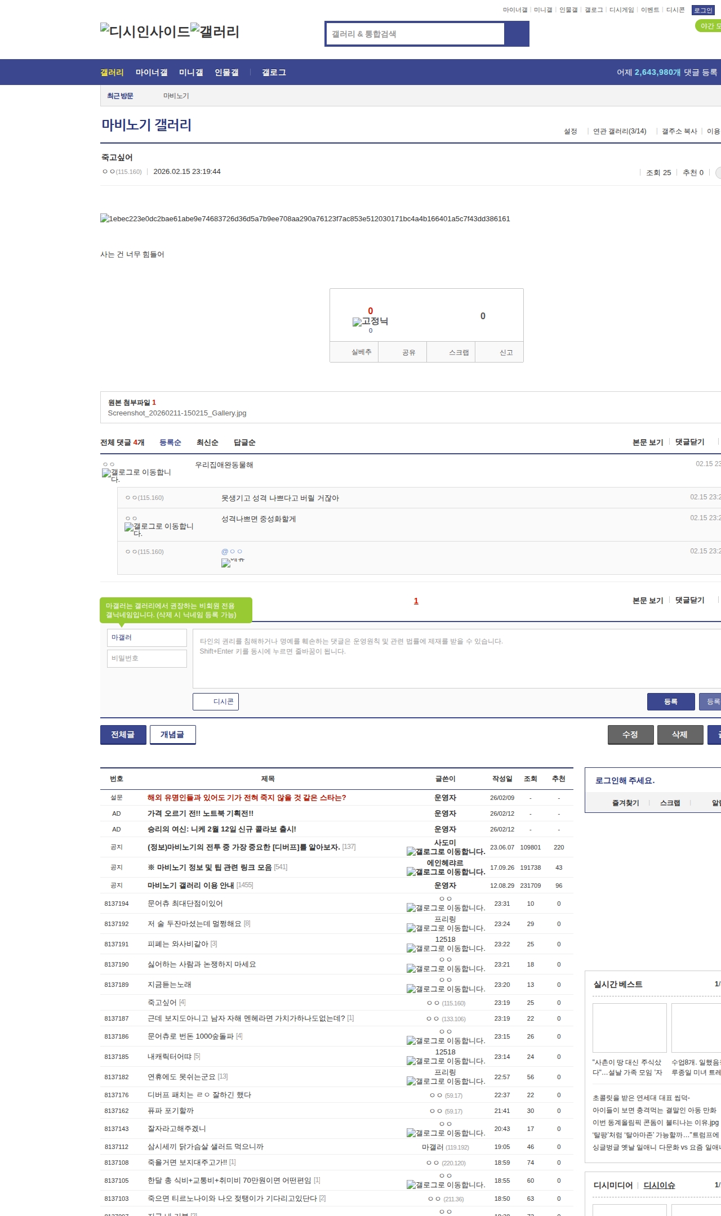Select 마이너갤 in main navigation bar
The width and height of the screenshot is (721, 1216).
152,72
